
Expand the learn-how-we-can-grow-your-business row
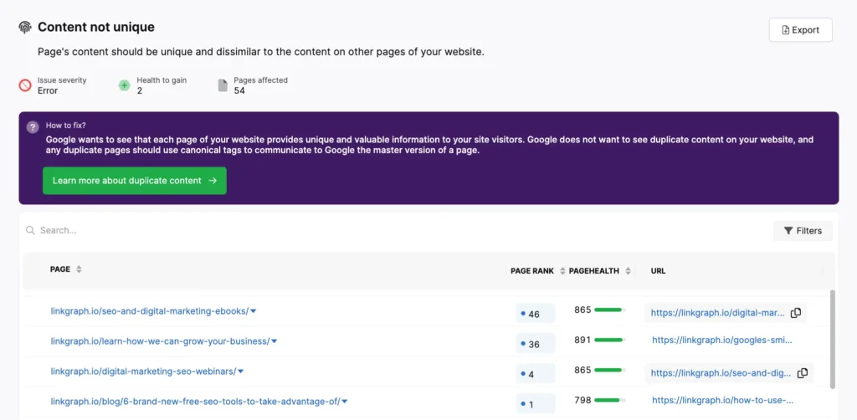point(274,341)
